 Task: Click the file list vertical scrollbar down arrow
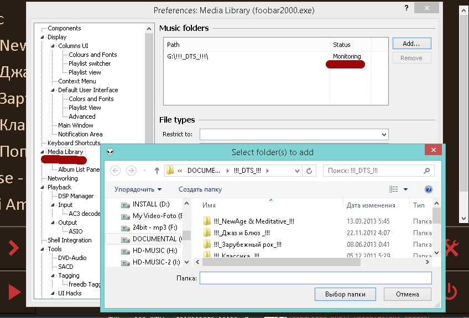tap(436, 253)
